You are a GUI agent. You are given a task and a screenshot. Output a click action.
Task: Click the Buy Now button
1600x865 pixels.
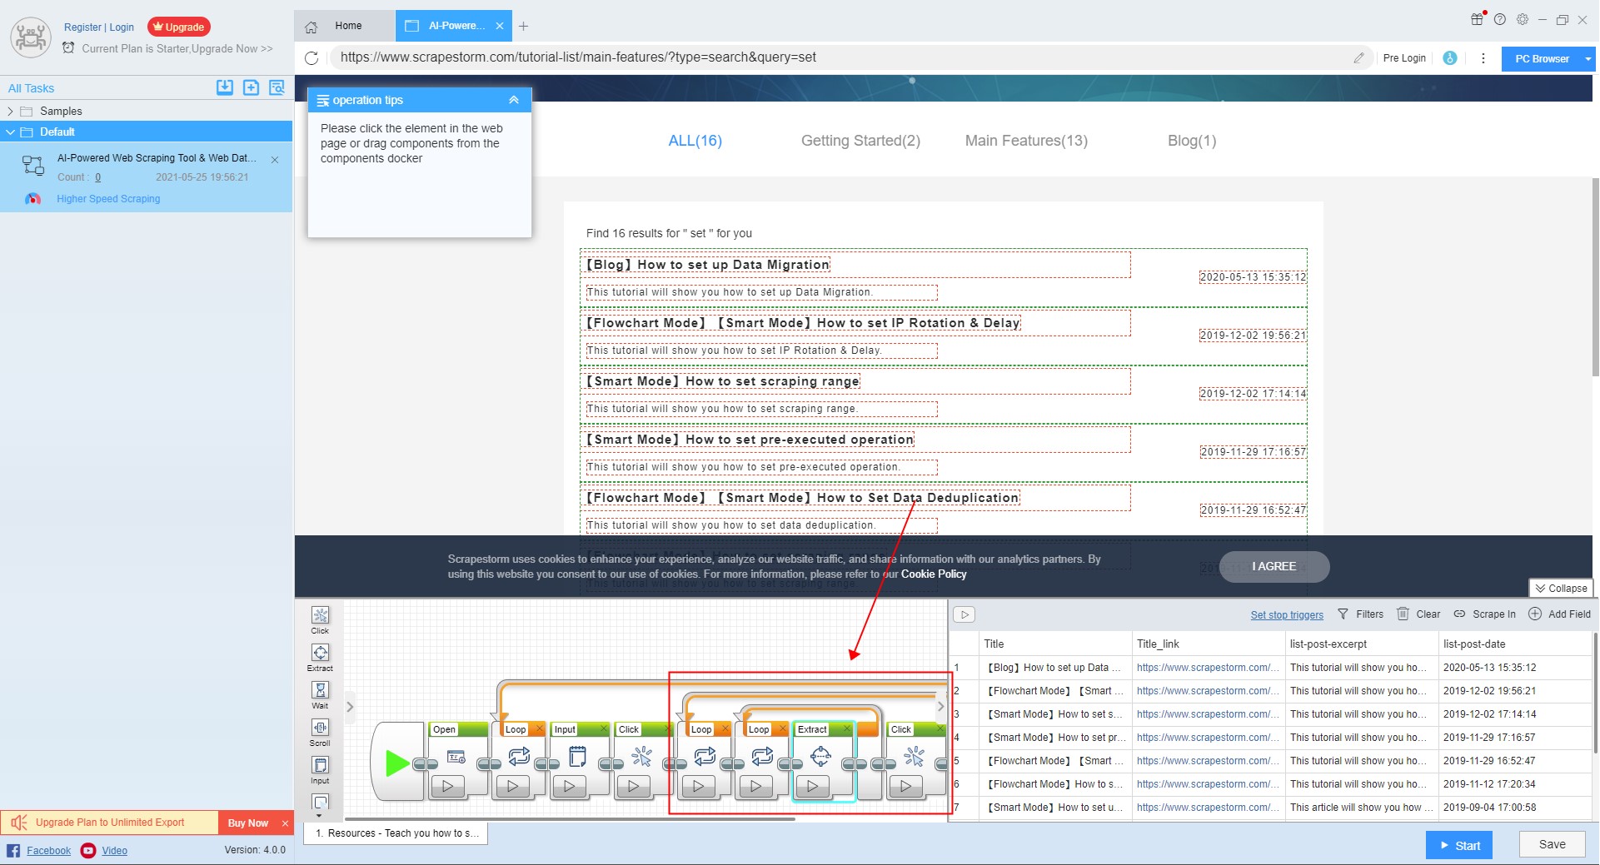[x=248, y=823]
